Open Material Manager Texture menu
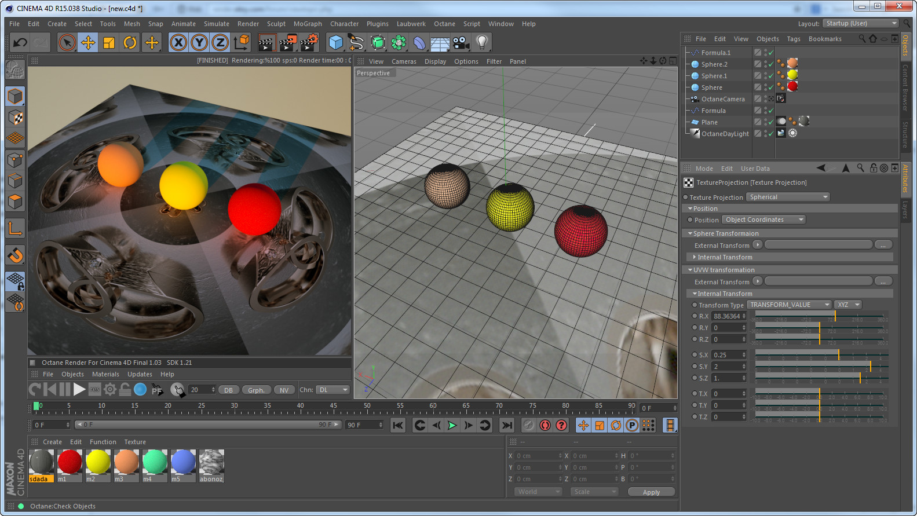The width and height of the screenshot is (917, 516). (x=135, y=442)
